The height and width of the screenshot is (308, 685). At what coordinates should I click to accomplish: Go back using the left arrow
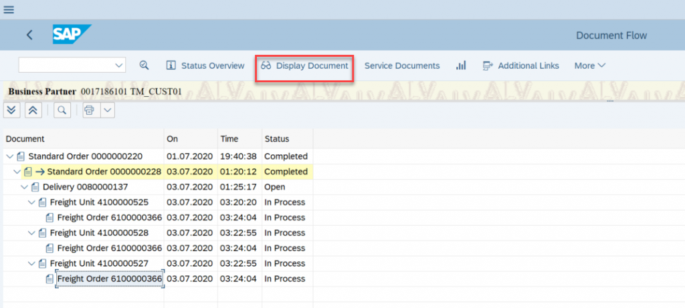[29, 35]
